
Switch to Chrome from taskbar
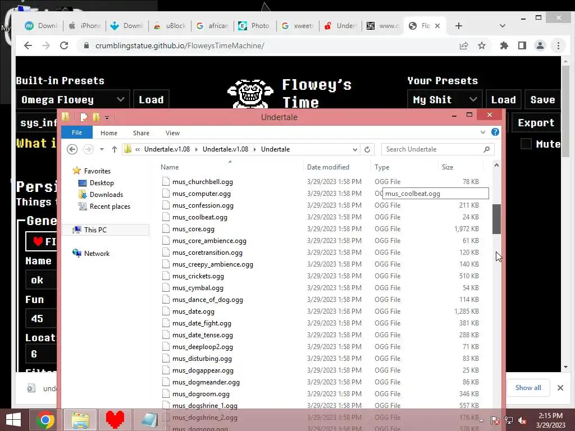[45, 420]
